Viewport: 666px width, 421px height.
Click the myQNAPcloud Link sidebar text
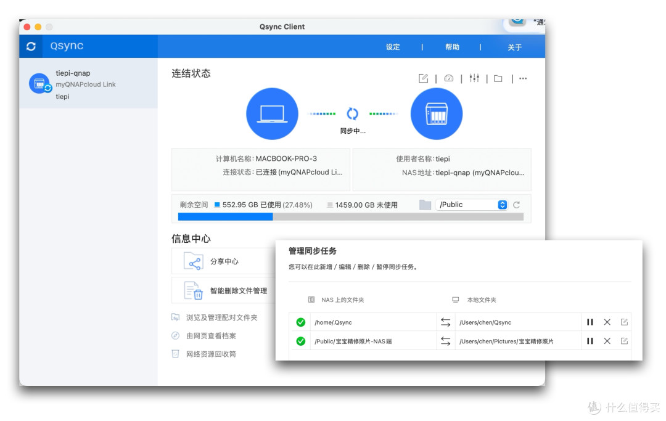click(x=85, y=84)
